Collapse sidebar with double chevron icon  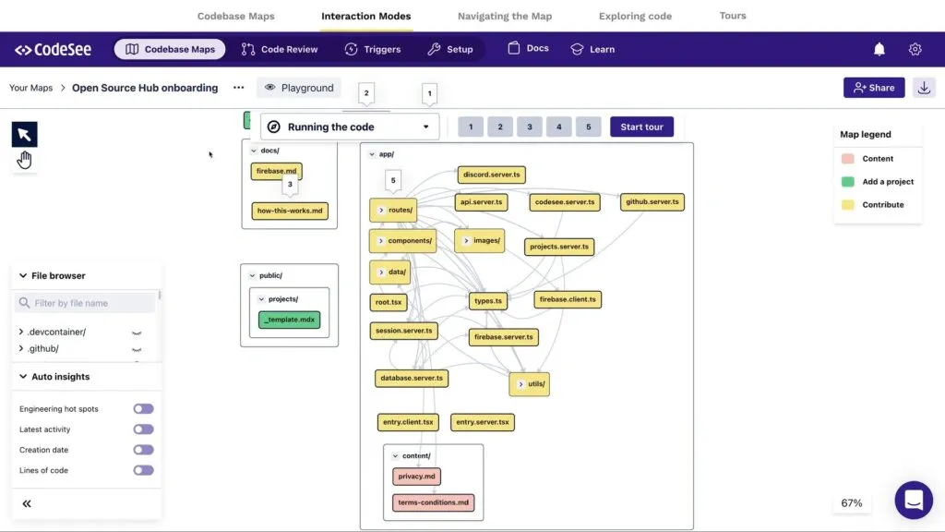pos(27,503)
